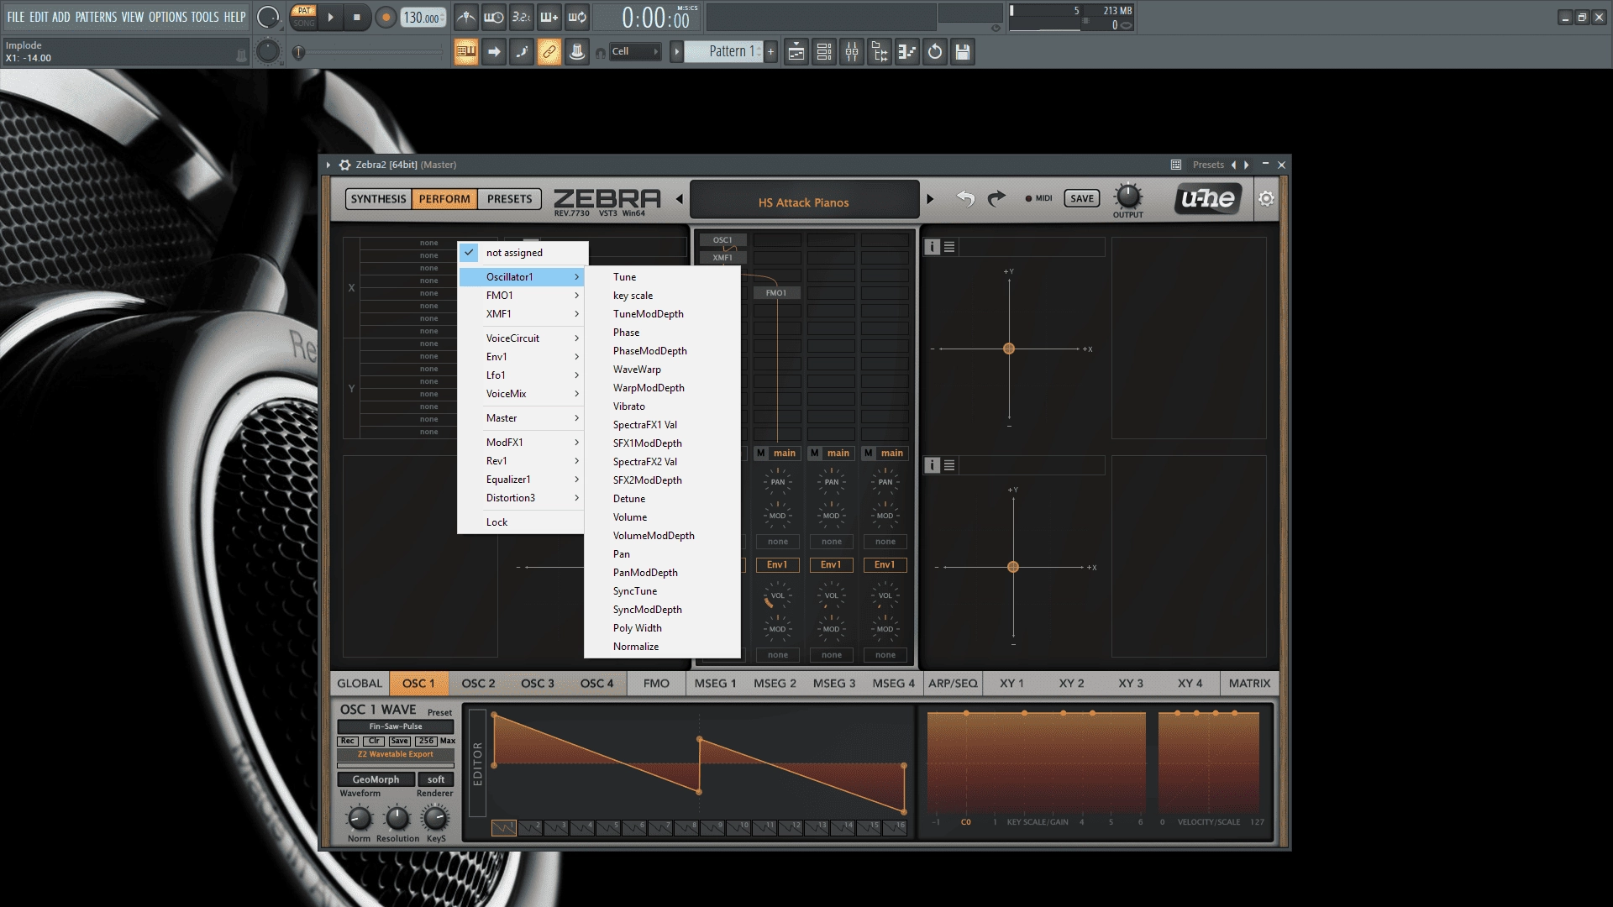1613x907 pixels.
Task: Start playback with the Play button
Action: point(330,17)
